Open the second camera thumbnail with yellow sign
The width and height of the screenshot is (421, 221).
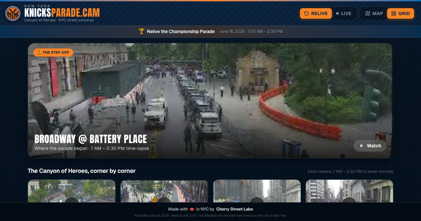click(164, 191)
